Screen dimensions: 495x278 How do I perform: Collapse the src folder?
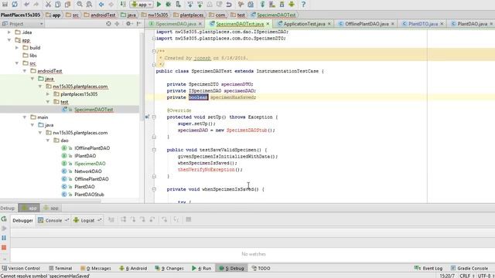click(17, 63)
